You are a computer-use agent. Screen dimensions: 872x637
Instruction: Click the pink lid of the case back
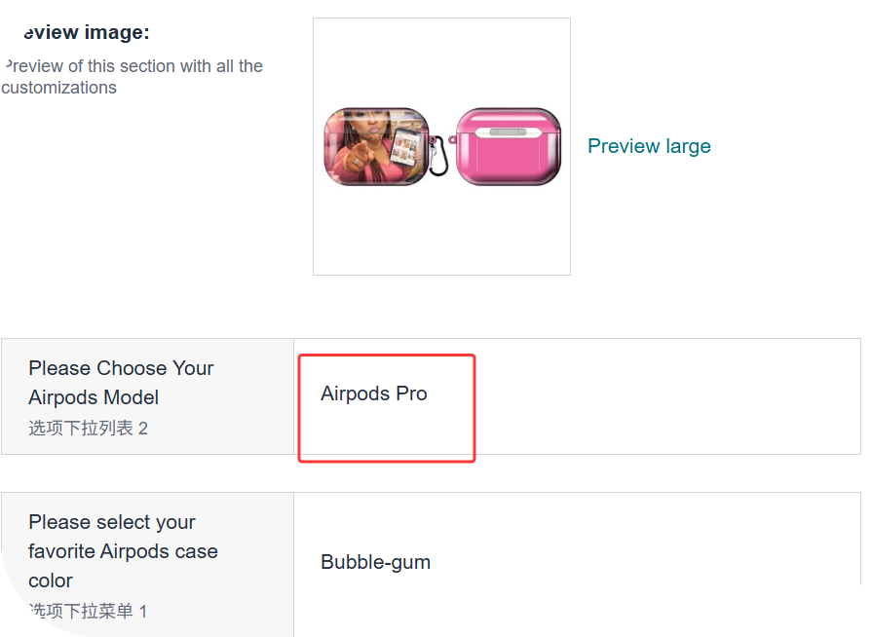coord(509,121)
